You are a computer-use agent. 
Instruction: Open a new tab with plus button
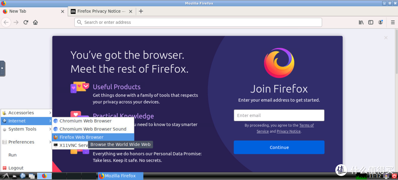click(141, 11)
